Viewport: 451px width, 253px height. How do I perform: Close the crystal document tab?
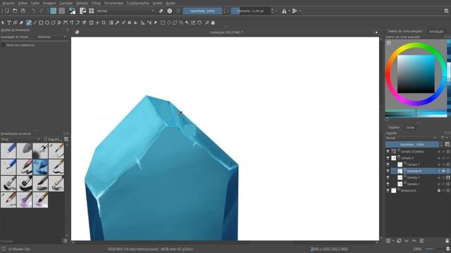[x=376, y=32]
